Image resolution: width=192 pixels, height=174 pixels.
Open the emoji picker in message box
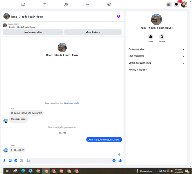pyautogui.click(x=114, y=161)
